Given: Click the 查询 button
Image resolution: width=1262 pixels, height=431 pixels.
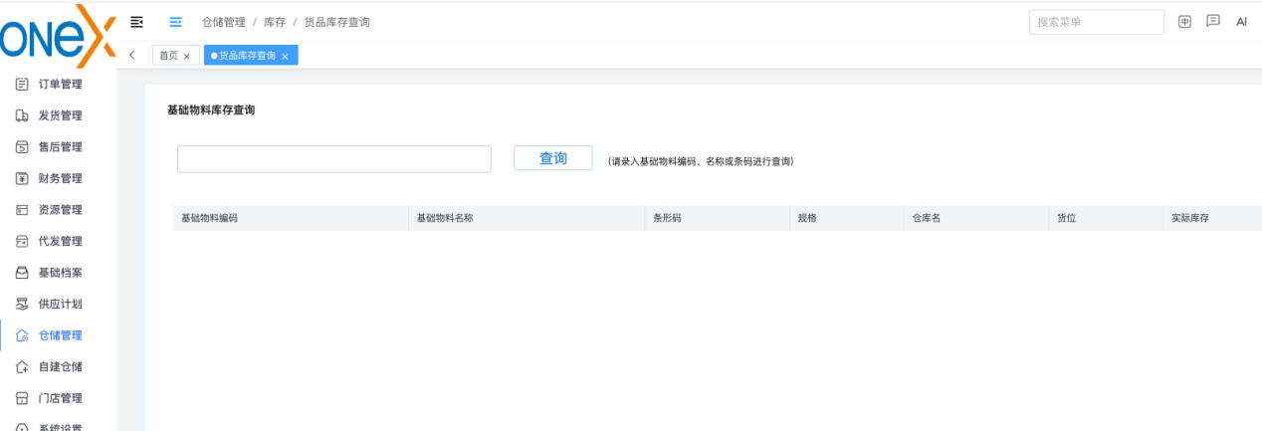Looking at the screenshot, I should [x=553, y=158].
